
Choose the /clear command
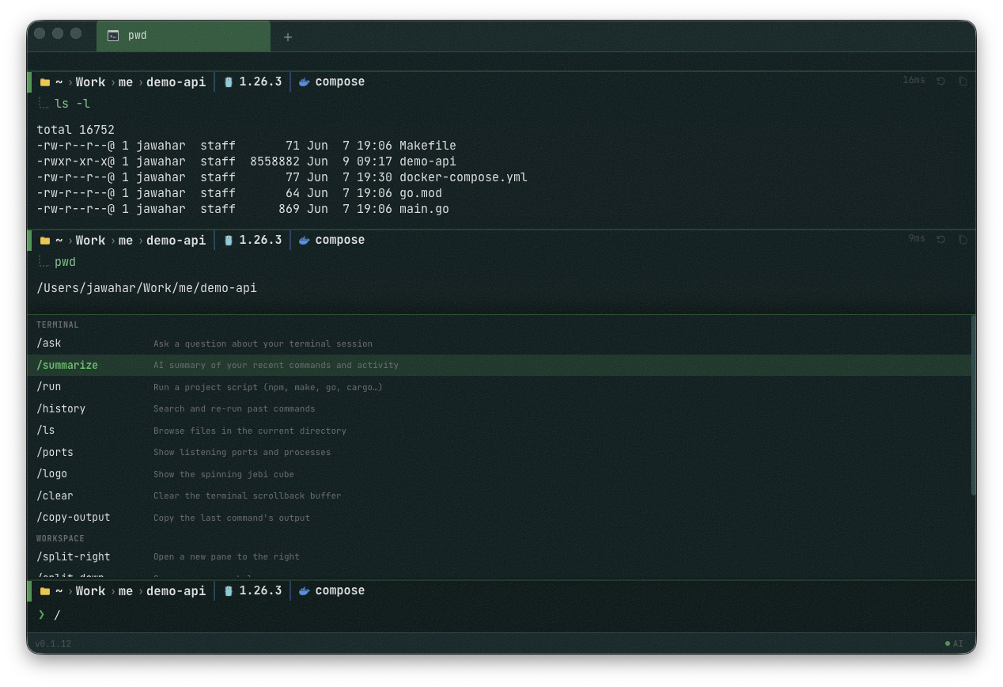click(499, 495)
